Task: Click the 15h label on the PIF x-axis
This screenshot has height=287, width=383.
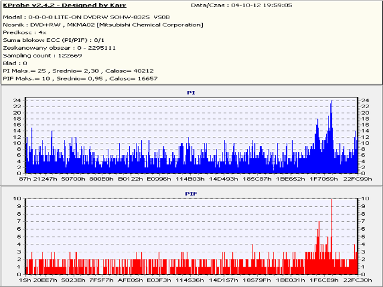Action: coord(25,279)
